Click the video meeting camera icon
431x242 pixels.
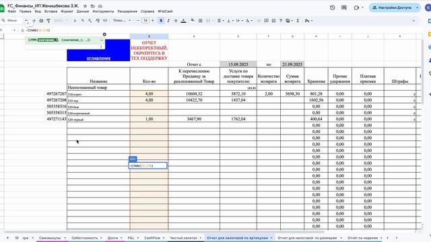(x=356, y=7)
